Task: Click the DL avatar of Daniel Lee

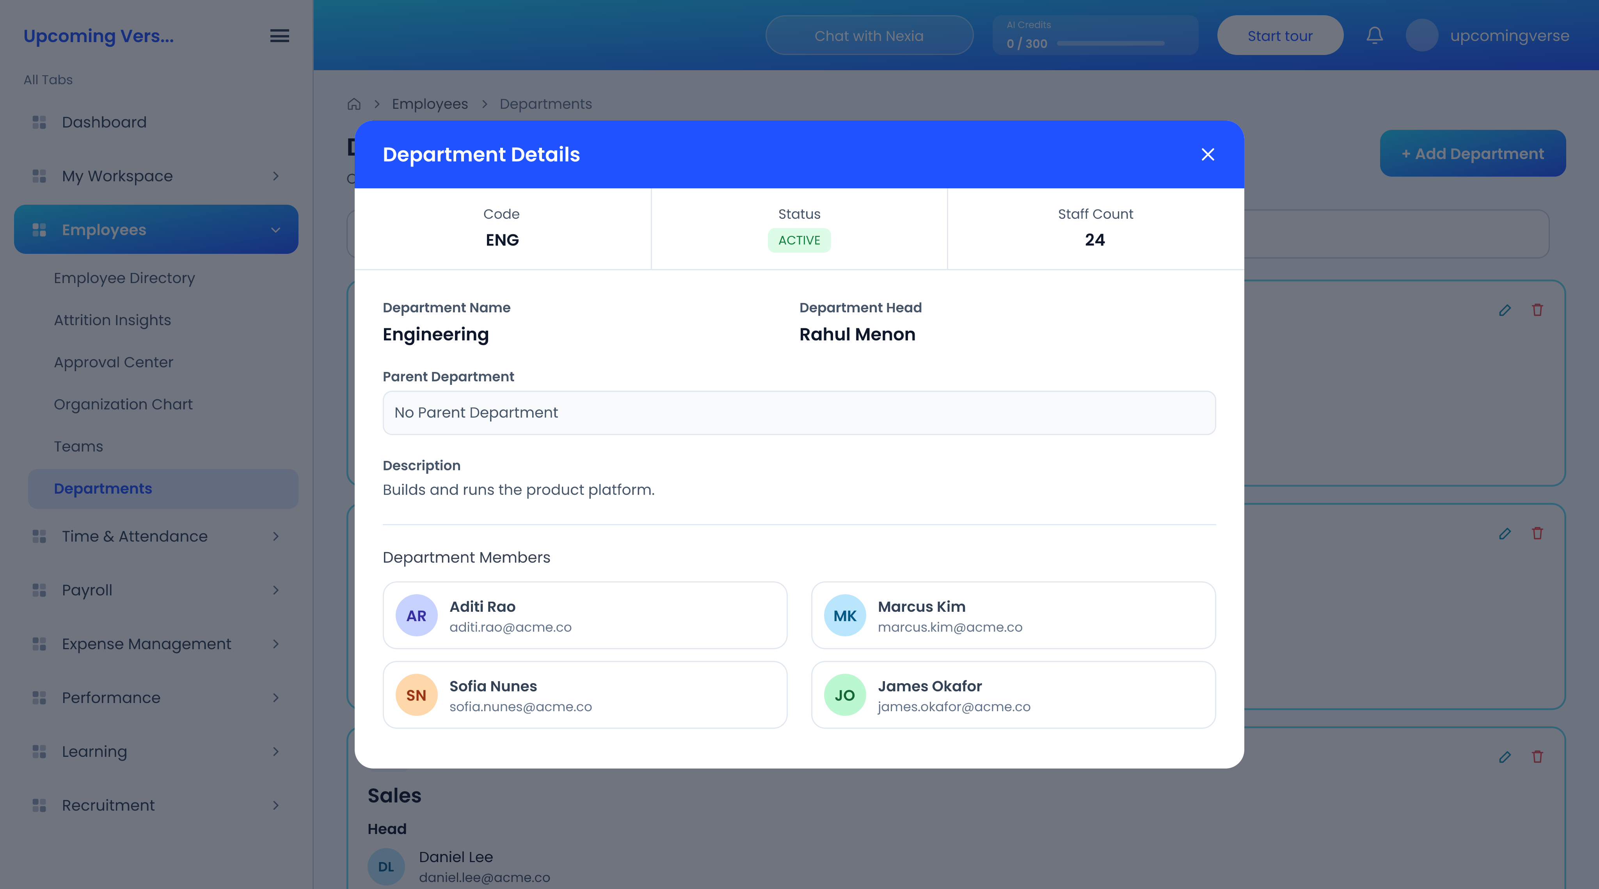Action: click(x=386, y=867)
